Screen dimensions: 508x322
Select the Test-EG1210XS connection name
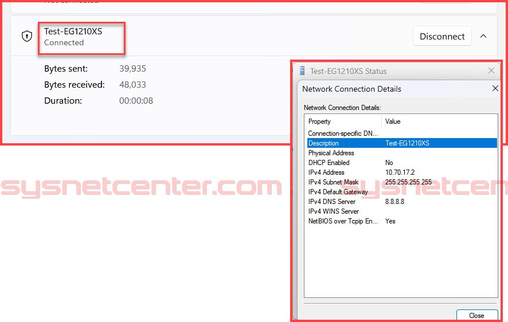pyautogui.click(x=73, y=32)
